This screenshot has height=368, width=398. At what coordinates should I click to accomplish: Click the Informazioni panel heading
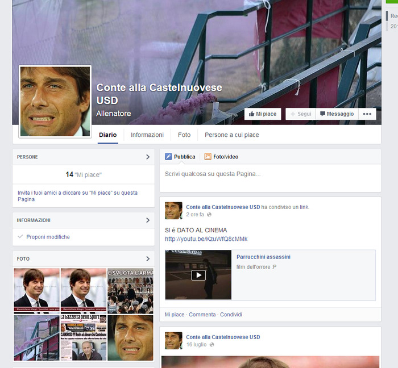[x=34, y=220]
